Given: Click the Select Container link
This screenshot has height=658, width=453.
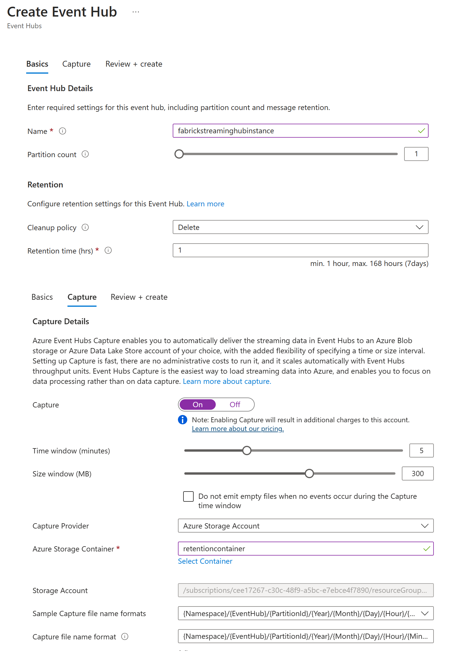Looking at the screenshot, I should 205,561.
